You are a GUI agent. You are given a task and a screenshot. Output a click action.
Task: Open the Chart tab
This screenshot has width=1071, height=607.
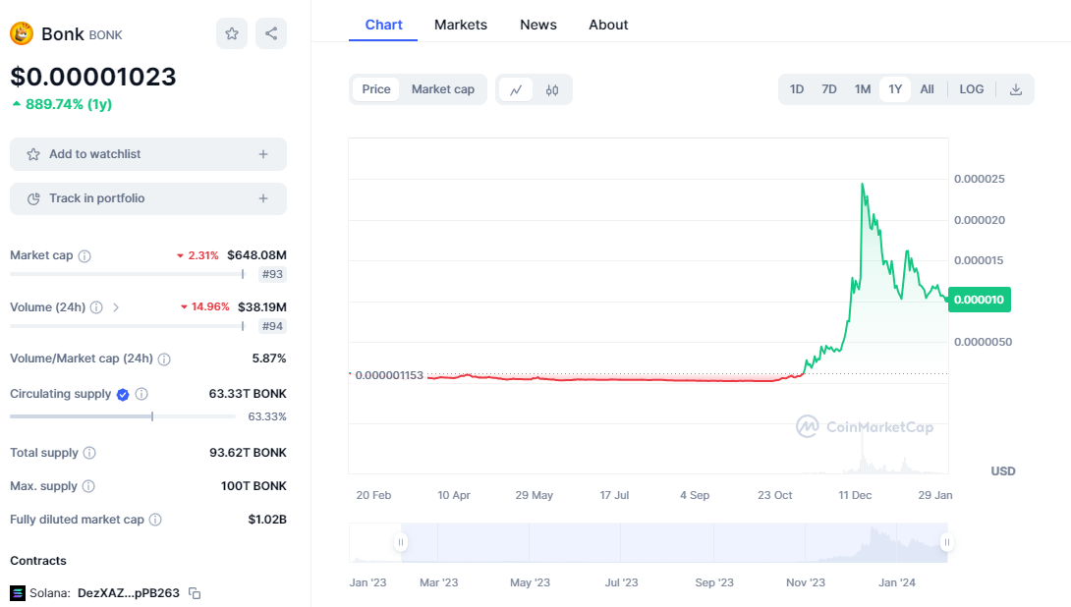(x=383, y=25)
